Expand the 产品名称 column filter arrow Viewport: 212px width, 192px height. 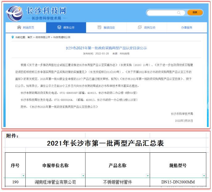(x=148, y=176)
